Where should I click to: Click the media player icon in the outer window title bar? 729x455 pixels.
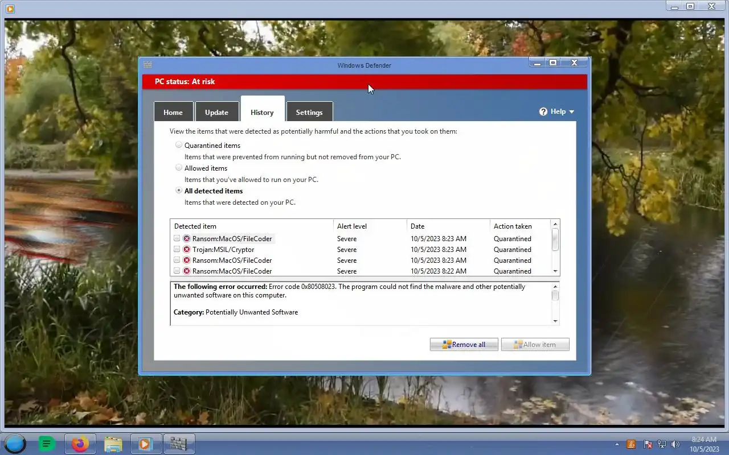point(10,9)
